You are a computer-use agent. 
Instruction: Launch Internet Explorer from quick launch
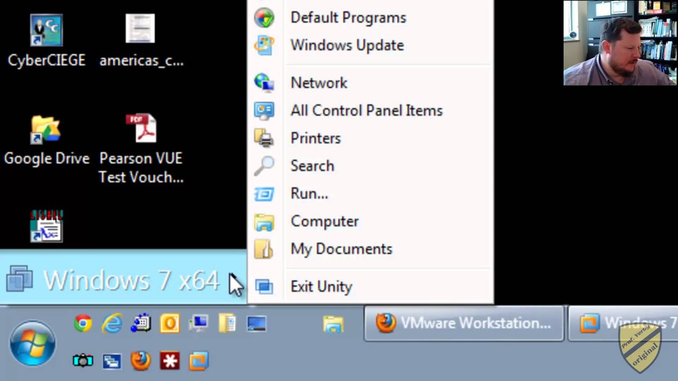112,323
